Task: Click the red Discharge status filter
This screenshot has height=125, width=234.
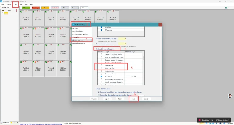Action: (x=36, y=8)
